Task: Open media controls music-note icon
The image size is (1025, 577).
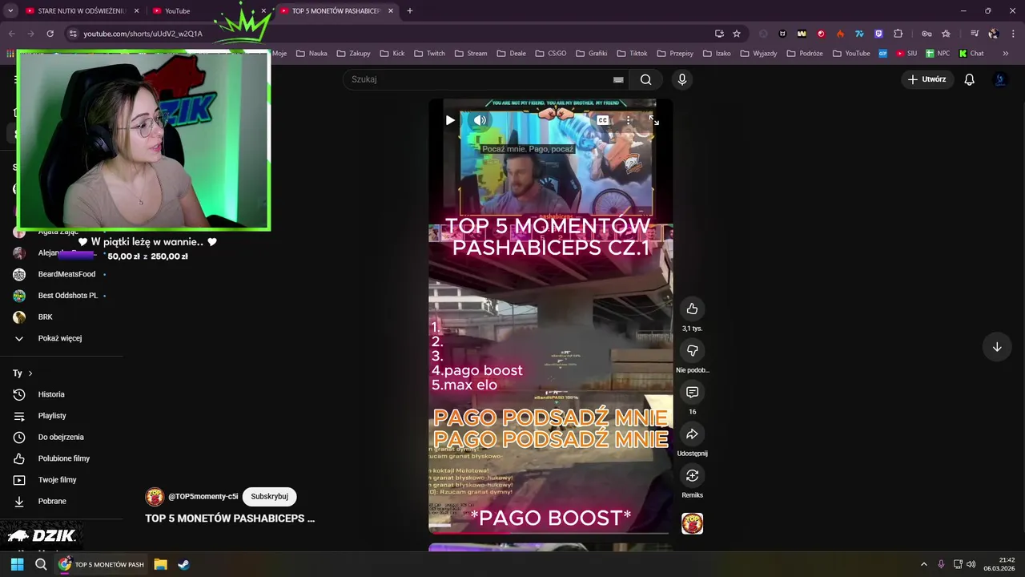Action: click(x=975, y=34)
